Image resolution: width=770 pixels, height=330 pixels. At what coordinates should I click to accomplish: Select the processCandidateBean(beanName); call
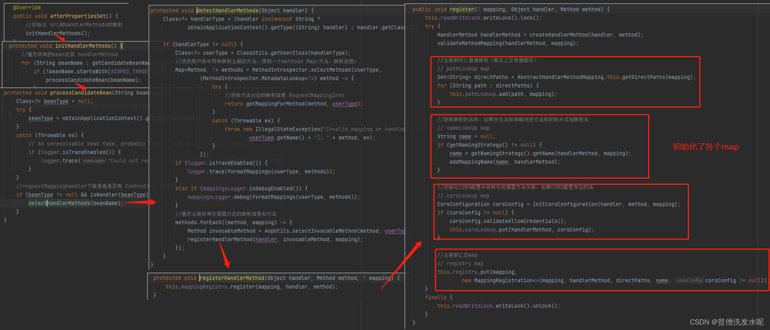[x=93, y=80]
